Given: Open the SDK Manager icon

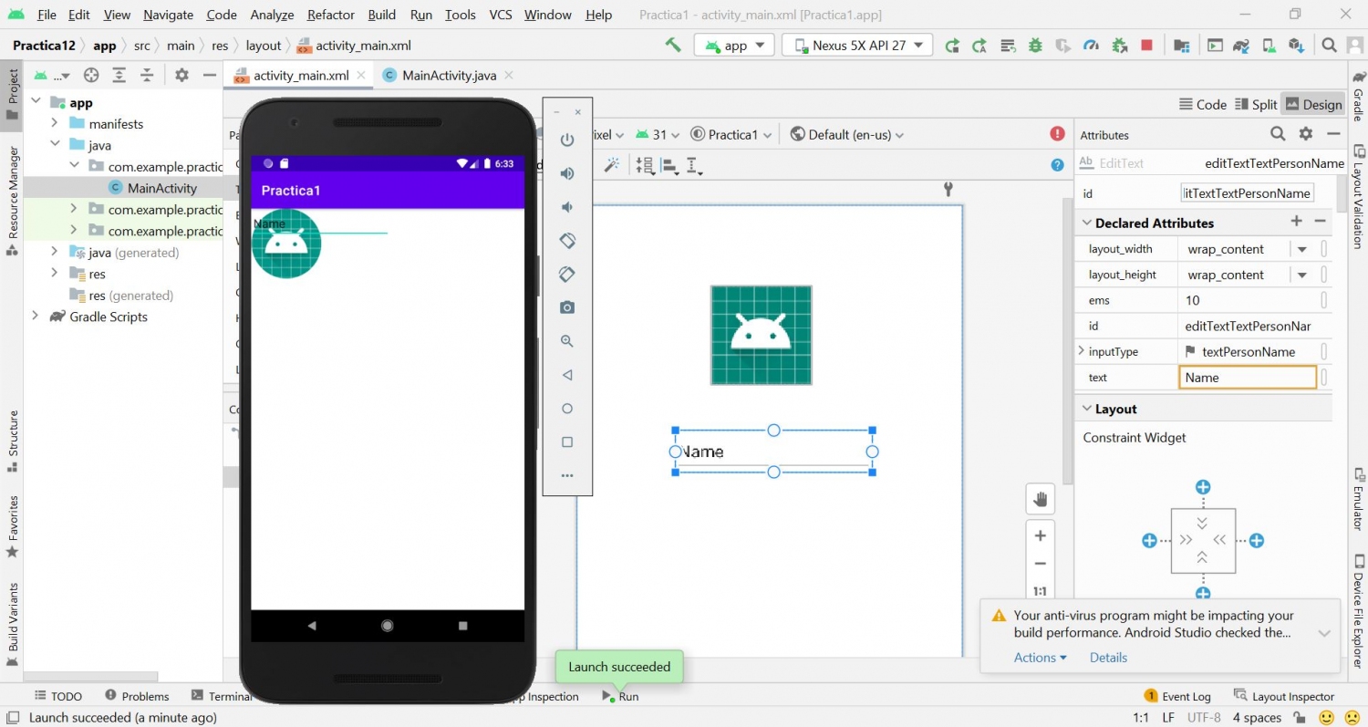Looking at the screenshot, I should [1296, 45].
